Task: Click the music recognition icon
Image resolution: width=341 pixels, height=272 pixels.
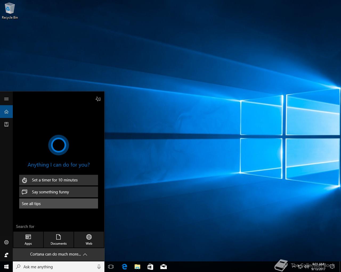Action: pyautogui.click(x=98, y=99)
